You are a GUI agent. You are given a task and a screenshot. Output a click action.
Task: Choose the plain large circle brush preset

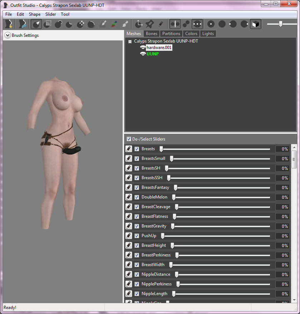pyautogui.click(x=222, y=24)
